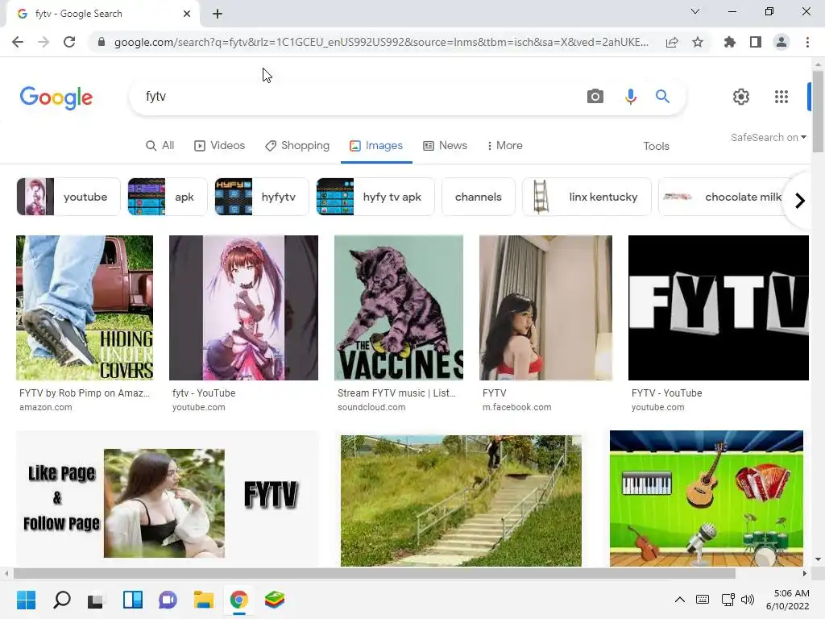825x619 pixels.
Task: Open Like Page & Follow Page image
Action: pyautogui.click(x=168, y=498)
